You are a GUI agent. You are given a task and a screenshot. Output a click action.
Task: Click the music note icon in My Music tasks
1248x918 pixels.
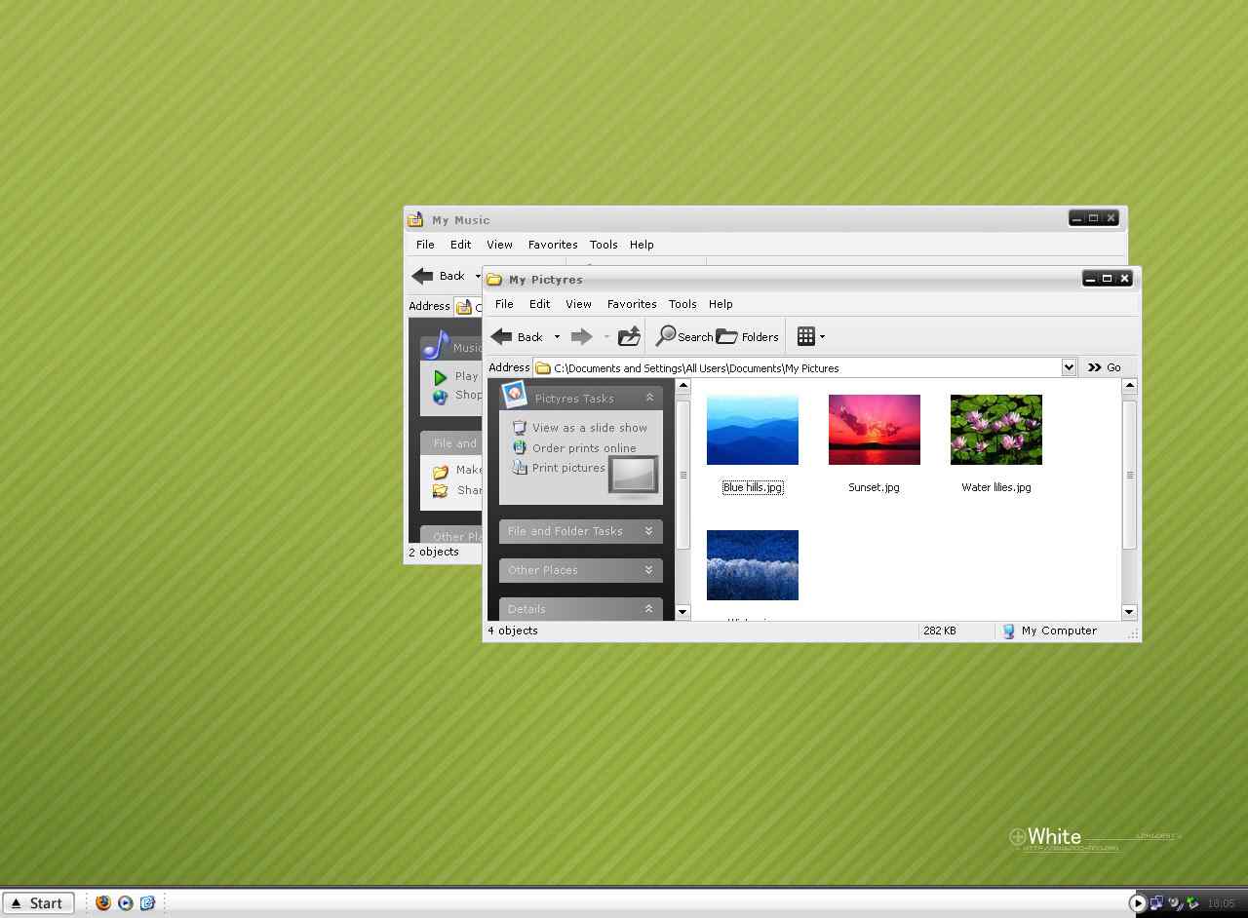pyautogui.click(x=435, y=345)
